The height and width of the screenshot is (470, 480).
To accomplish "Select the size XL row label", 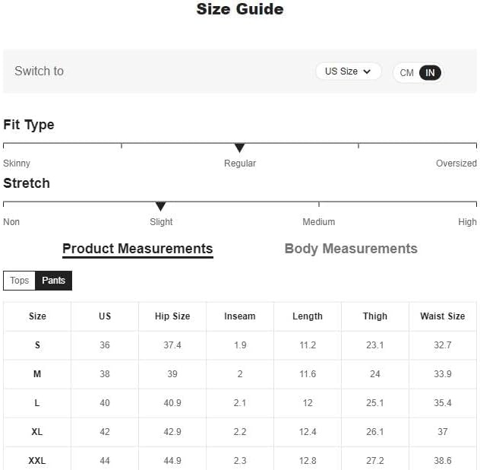I will coord(37,432).
